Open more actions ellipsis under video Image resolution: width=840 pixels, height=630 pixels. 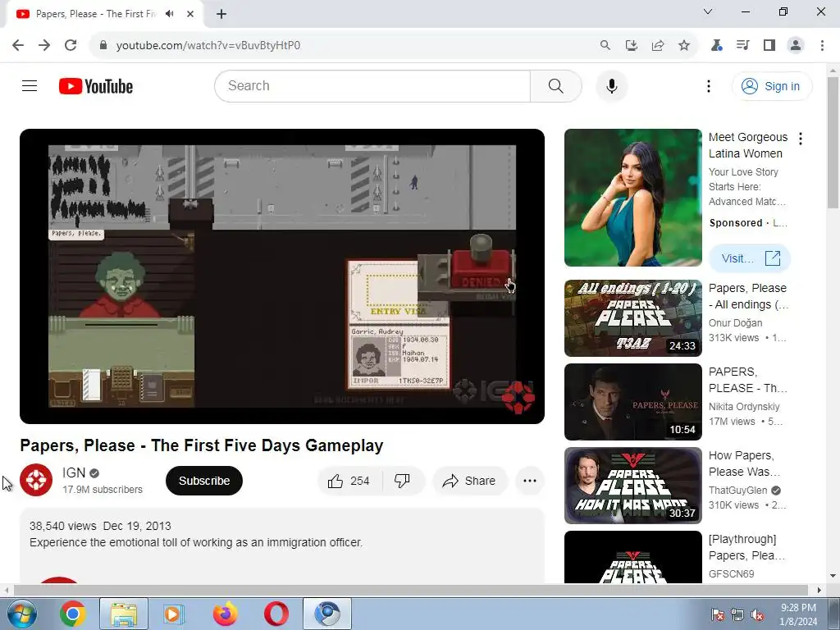point(530,481)
